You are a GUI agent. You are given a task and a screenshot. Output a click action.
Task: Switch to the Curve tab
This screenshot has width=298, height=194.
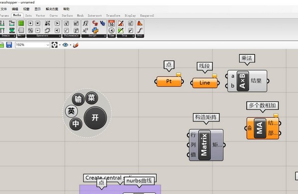54,15
